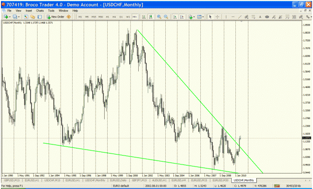Select the Ellipse drawing tool

pyautogui.click(x=267, y=17)
